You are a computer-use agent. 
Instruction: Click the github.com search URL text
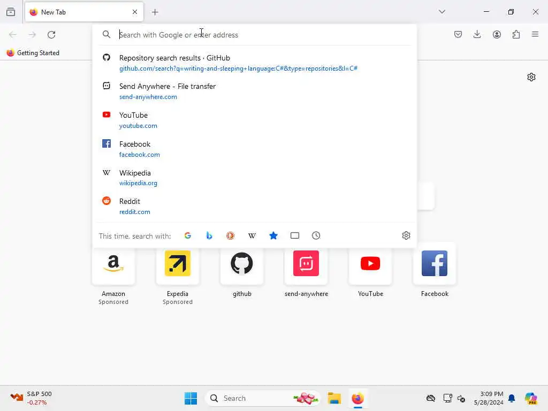click(238, 68)
